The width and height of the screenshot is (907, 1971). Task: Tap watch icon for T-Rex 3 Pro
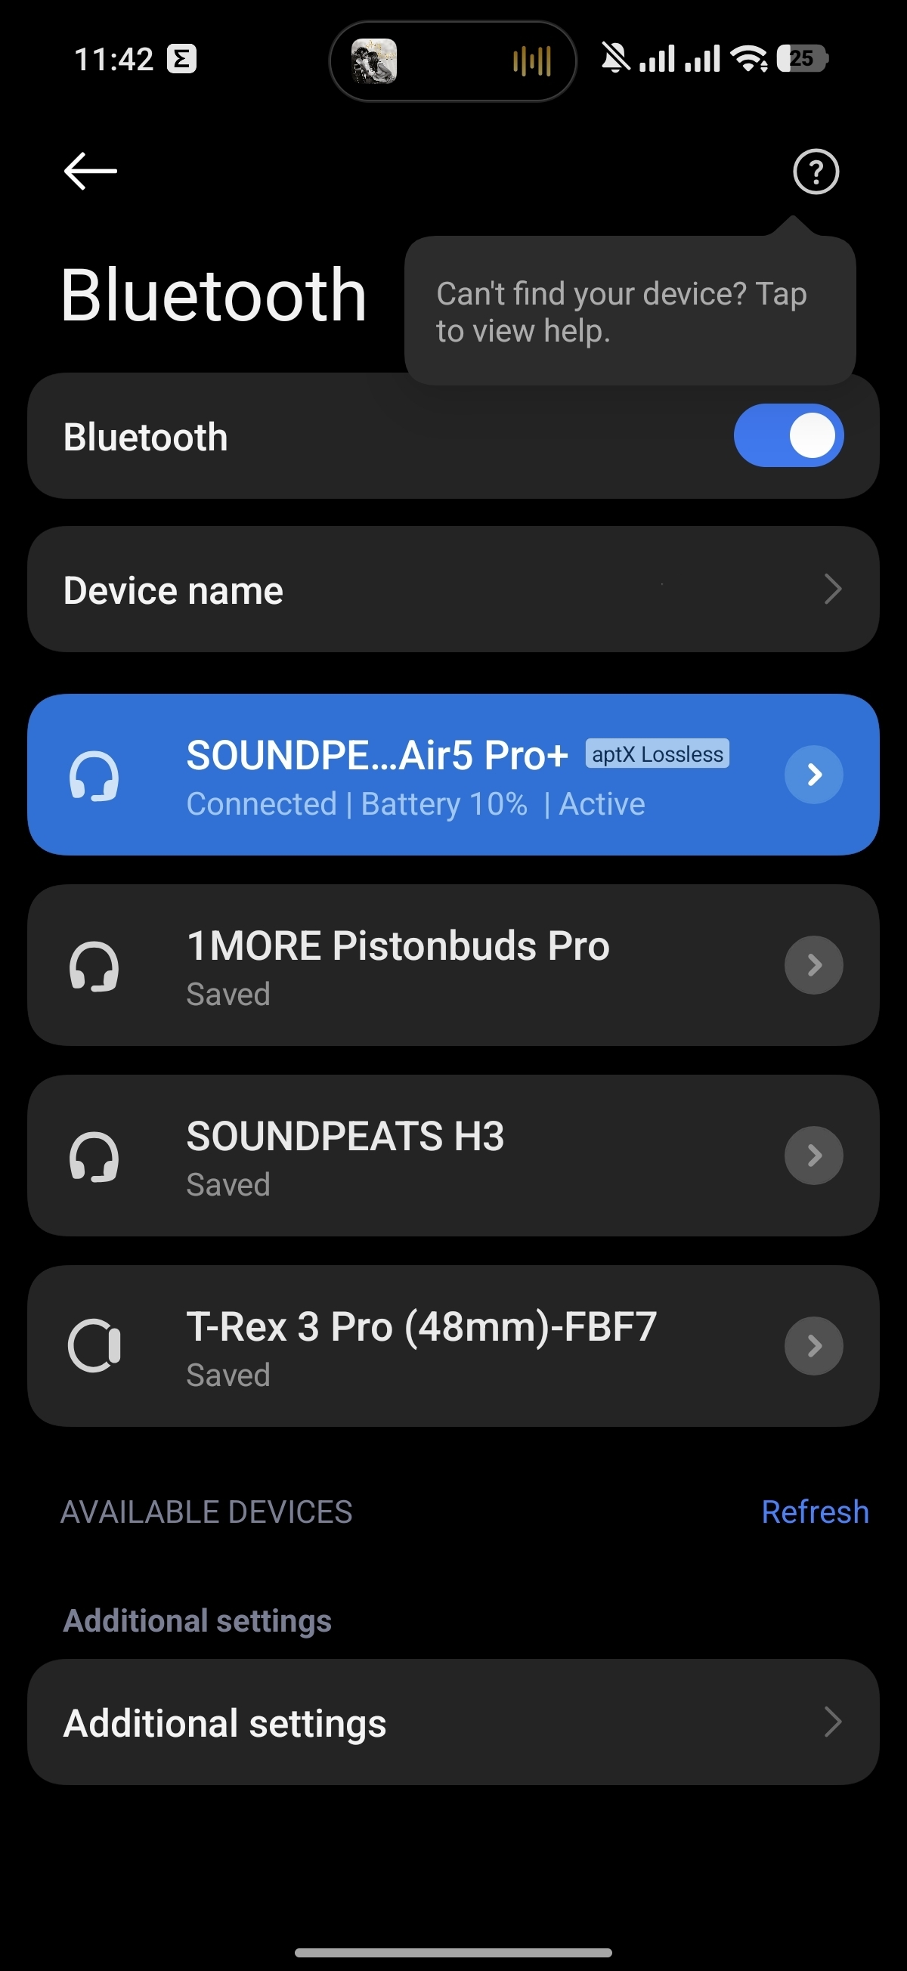pyautogui.click(x=94, y=1346)
